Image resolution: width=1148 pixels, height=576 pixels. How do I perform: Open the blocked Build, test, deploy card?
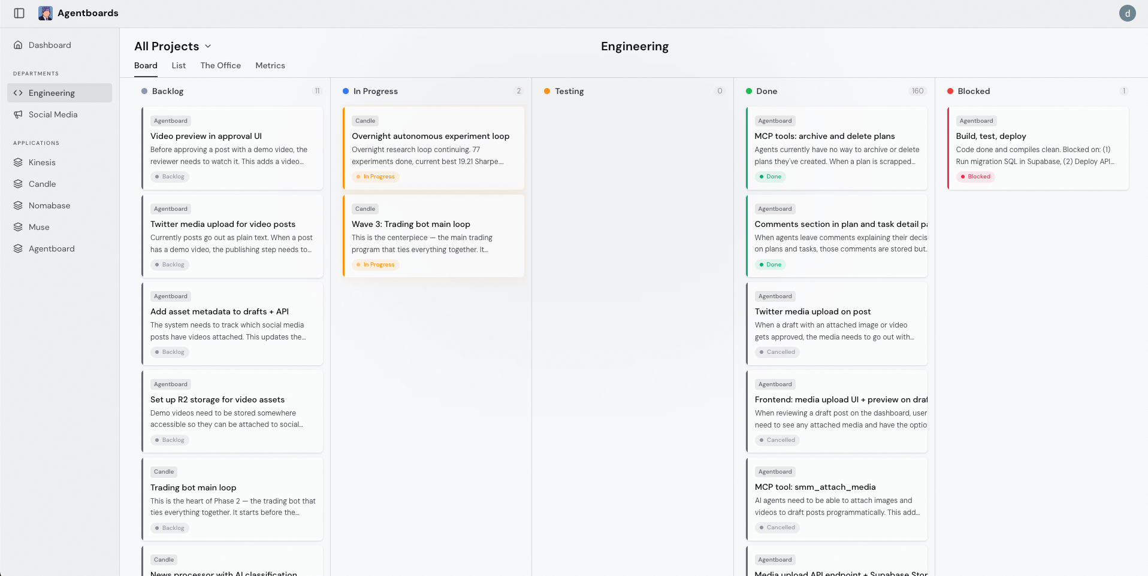coord(1038,148)
